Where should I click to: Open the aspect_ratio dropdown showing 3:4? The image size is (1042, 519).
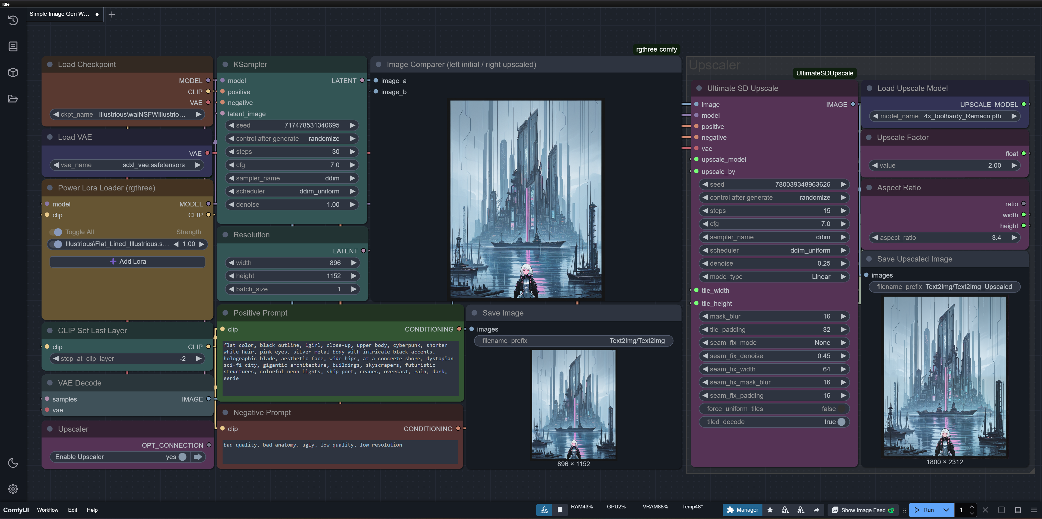tap(945, 238)
